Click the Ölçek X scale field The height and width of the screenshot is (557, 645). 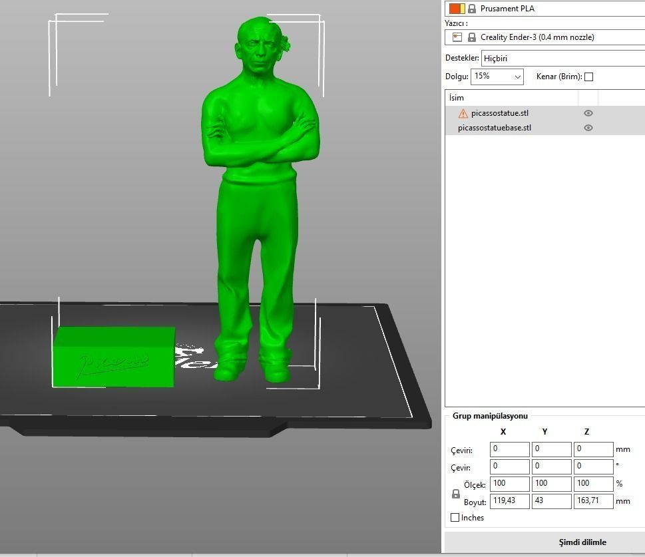(509, 484)
